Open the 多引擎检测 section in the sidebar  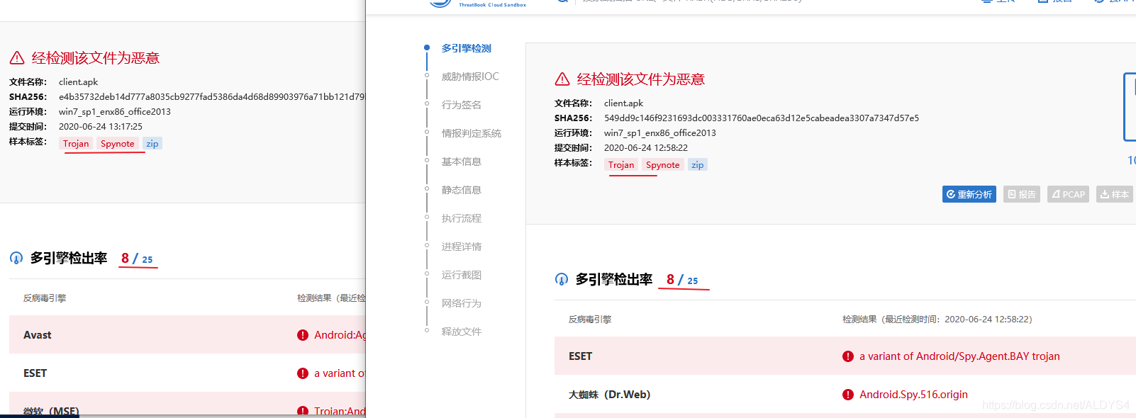tap(467, 48)
